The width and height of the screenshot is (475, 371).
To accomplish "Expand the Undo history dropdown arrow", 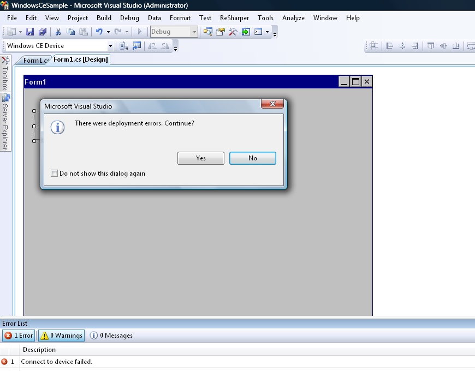I will tap(108, 32).
